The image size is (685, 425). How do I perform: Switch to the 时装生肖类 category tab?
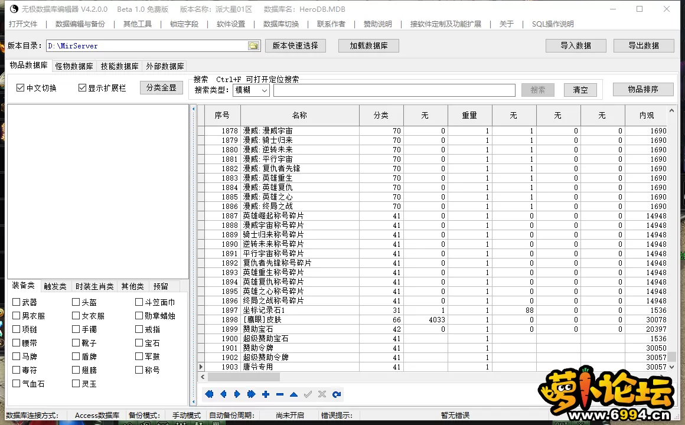point(94,286)
